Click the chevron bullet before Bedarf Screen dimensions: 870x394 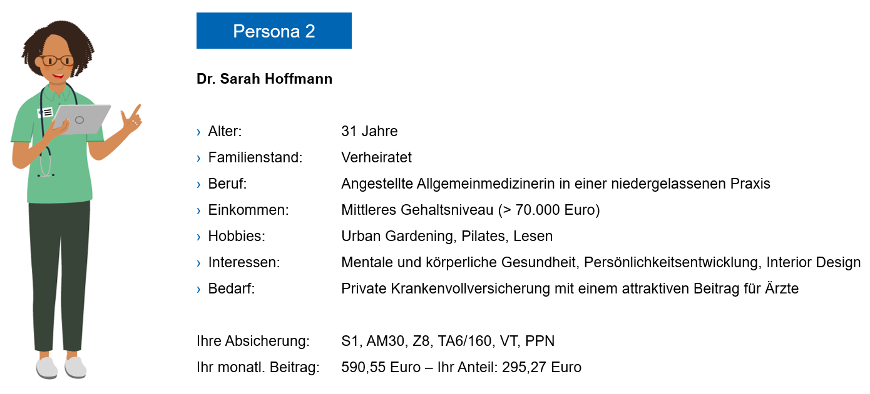coord(199,289)
